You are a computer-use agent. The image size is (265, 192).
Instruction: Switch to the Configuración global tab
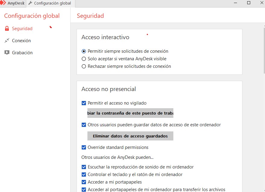[50, 3]
